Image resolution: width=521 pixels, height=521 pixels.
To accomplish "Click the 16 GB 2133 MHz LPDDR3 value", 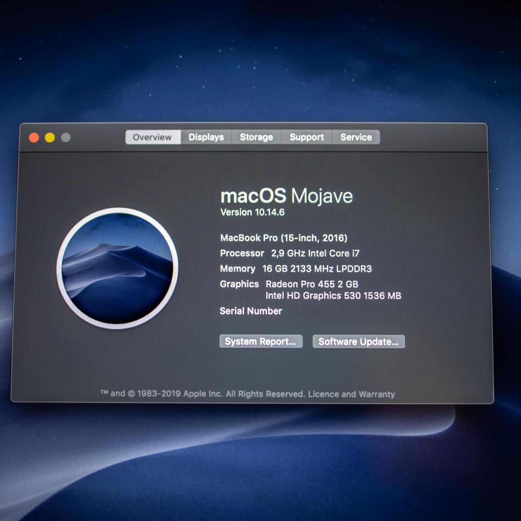I will click(317, 269).
